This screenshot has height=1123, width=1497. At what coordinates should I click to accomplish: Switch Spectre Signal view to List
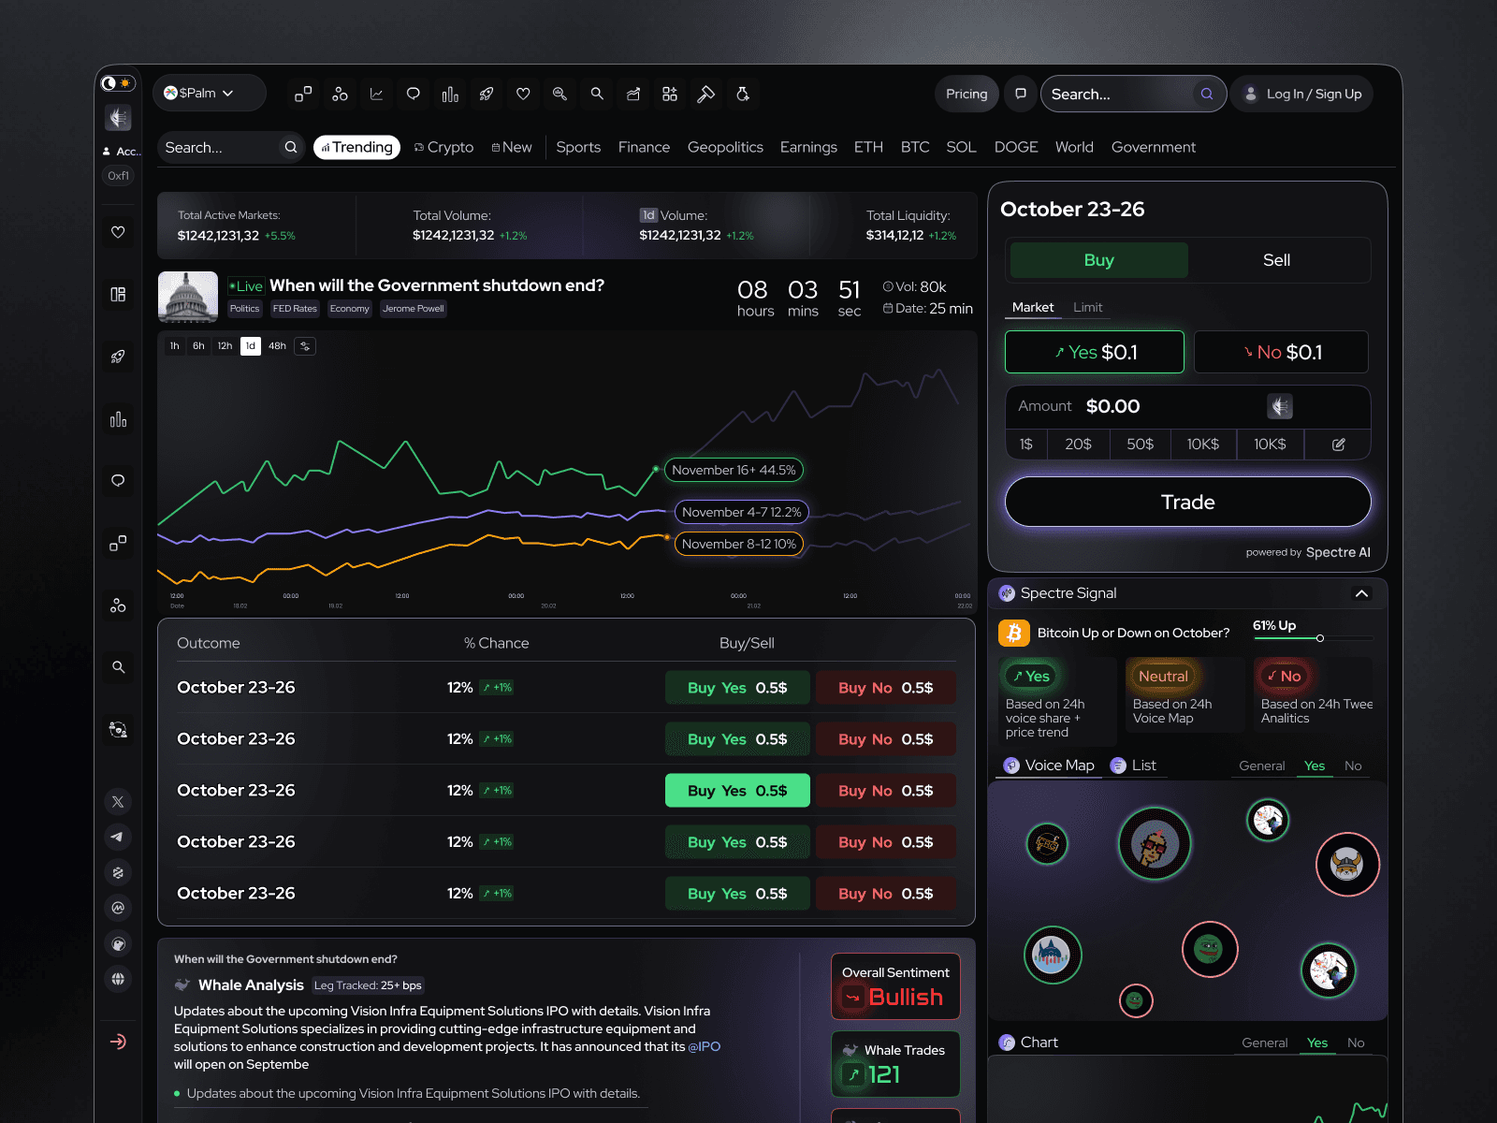click(x=1134, y=766)
